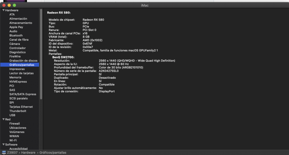Click the Rotación Compatible value

107,84
